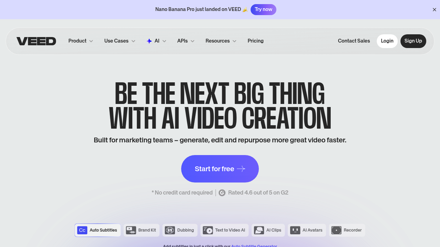This screenshot has height=247, width=440.
Task: Click the G2 rating logo icon
Action: click(222, 193)
